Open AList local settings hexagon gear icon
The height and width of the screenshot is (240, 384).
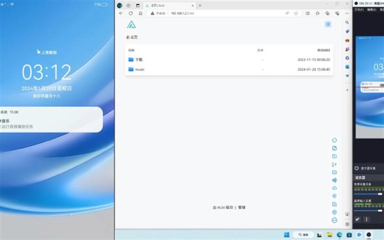click(x=334, y=212)
